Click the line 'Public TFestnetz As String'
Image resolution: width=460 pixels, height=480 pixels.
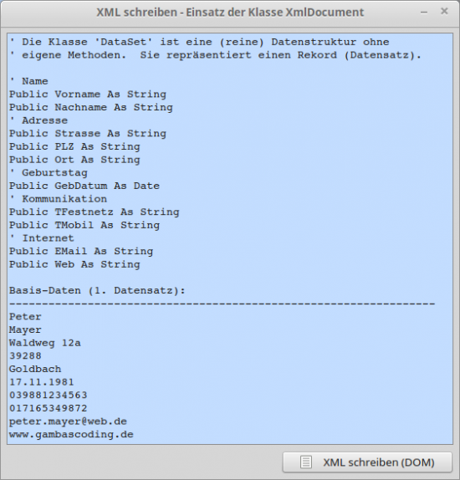pyautogui.click(x=94, y=212)
